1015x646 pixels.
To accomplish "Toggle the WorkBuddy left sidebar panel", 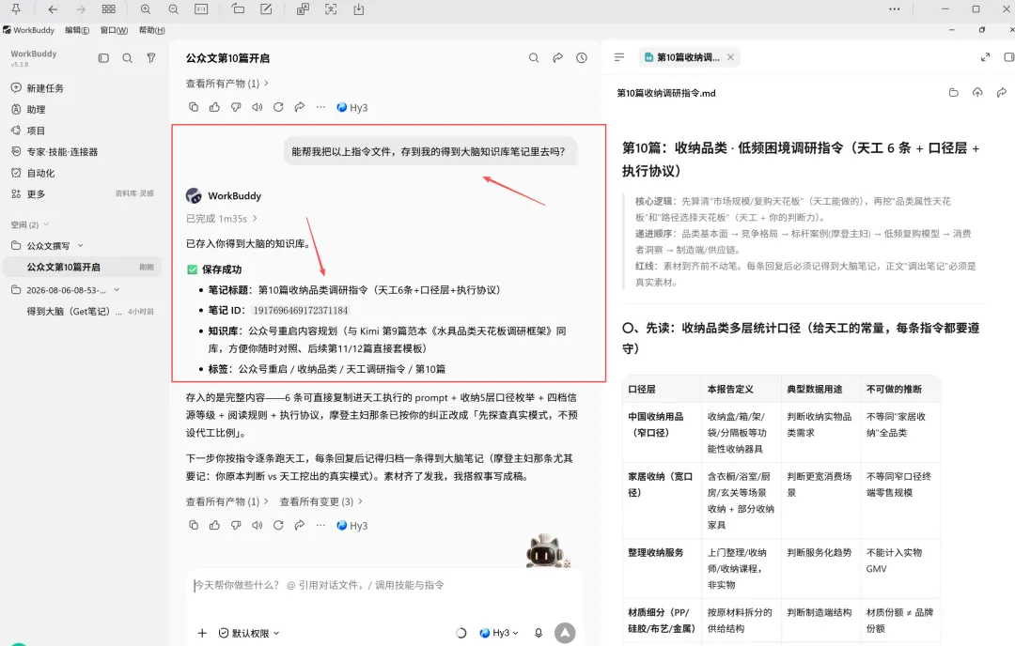I will click(103, 58).
